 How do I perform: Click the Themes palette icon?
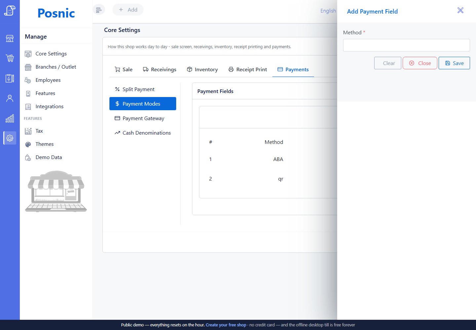pos(28,144)
